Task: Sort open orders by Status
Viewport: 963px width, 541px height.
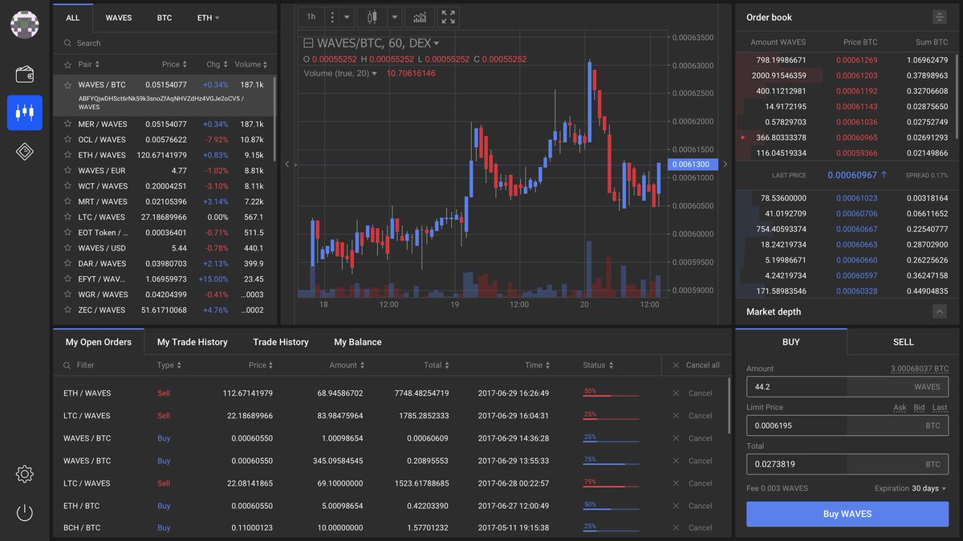Action: pos(598,365)
